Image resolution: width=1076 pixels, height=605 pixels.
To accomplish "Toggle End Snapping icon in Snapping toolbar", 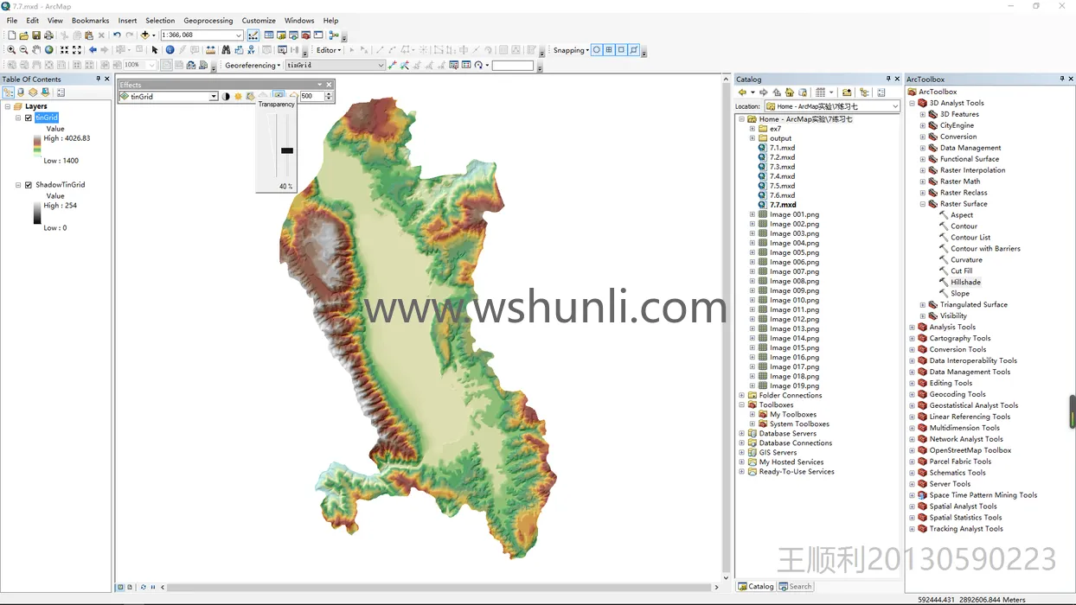I will coord(609,50).
